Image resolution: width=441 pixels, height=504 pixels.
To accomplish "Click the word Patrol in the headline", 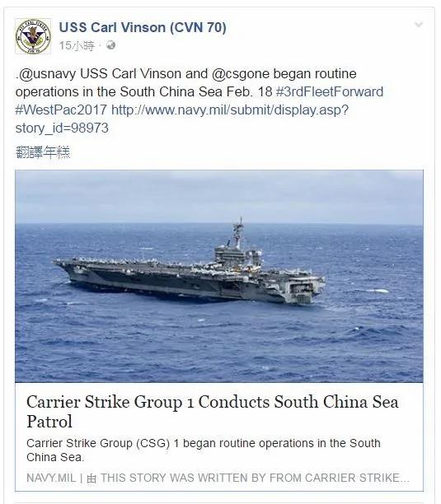I will pos(49,422).
